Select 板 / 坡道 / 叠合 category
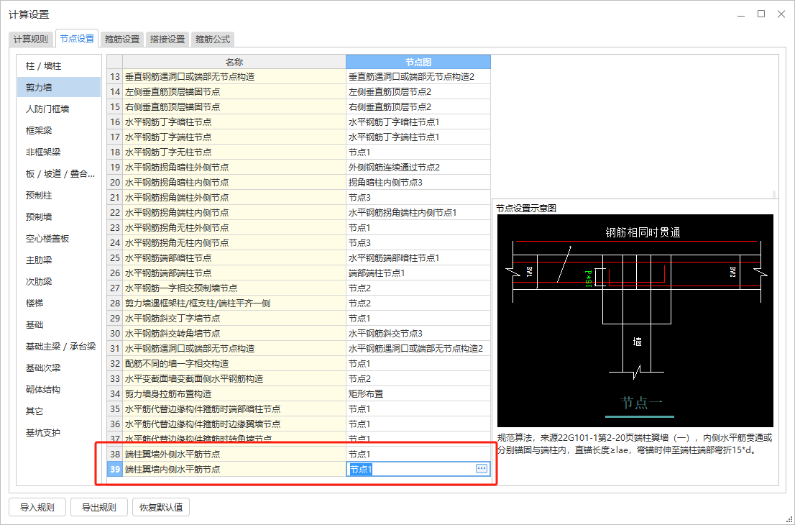Image resolution: width=795 pixels, height=525 pixels. (59, 173)
